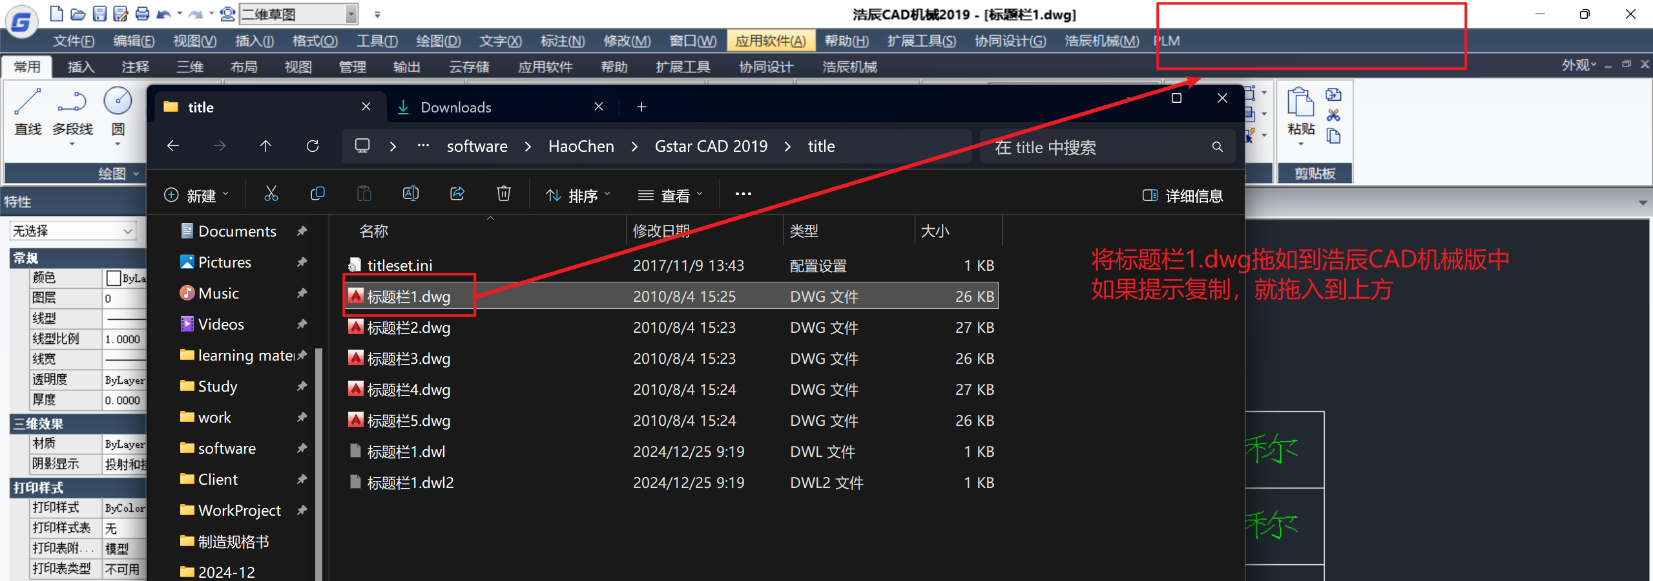This screenshot has width=1653, height=581.
Task: Click the 详细信息 details pane button
Action: [1183, 195]
